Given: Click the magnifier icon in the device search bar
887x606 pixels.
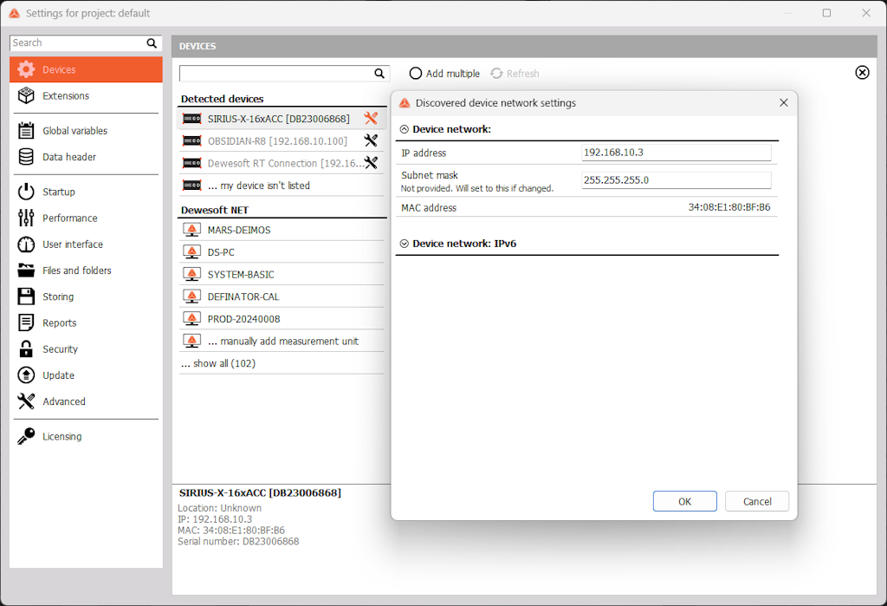Looking at the screenshot, I should click(379, 73).
